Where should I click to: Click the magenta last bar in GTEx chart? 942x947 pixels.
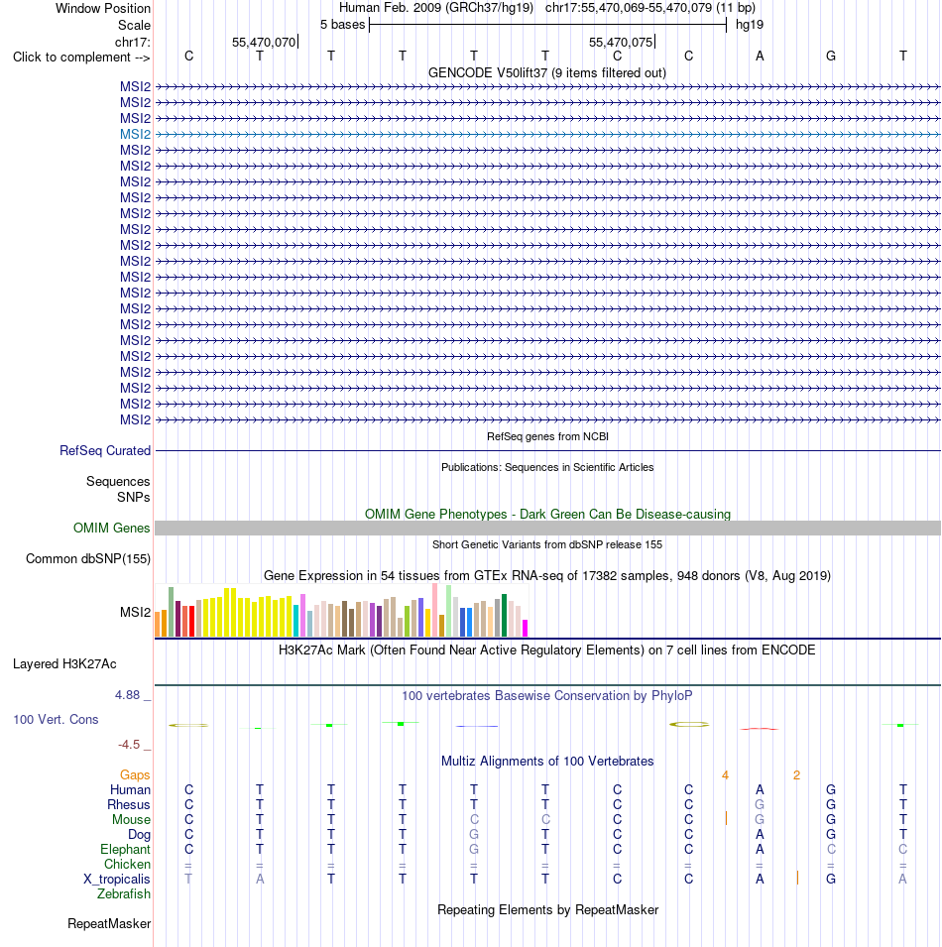[525, 628]
